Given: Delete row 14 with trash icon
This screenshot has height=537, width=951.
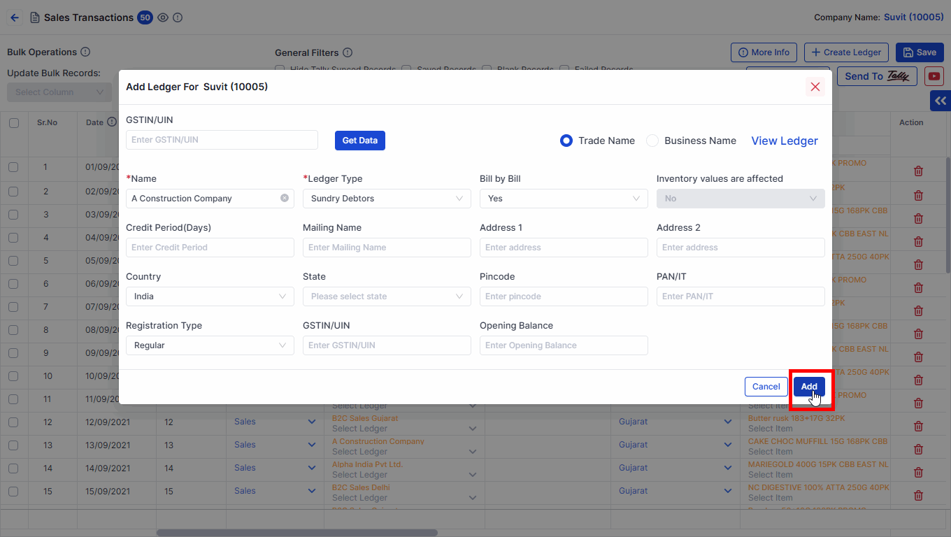Looking at the screenshot, I should [919, 472].
